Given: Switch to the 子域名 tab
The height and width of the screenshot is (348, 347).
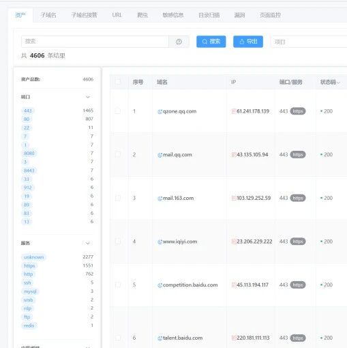Looking at the screenshot, I should tap(48, 15).
